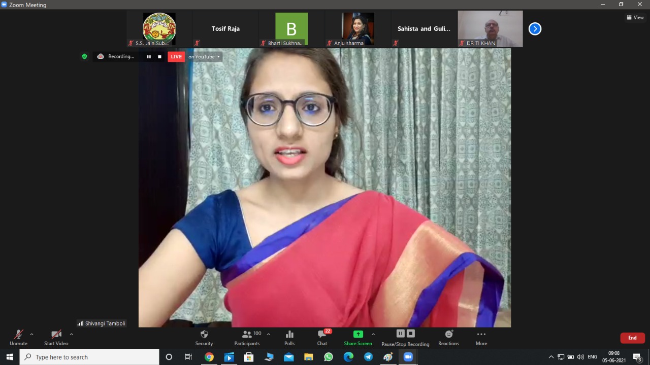Click the green Share Screen button
Viewport: 650px width, 365px height.
[358, 338]
